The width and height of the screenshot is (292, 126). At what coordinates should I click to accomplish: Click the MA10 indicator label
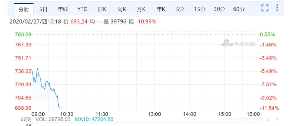pyautogui.click(x=94, y=119)
